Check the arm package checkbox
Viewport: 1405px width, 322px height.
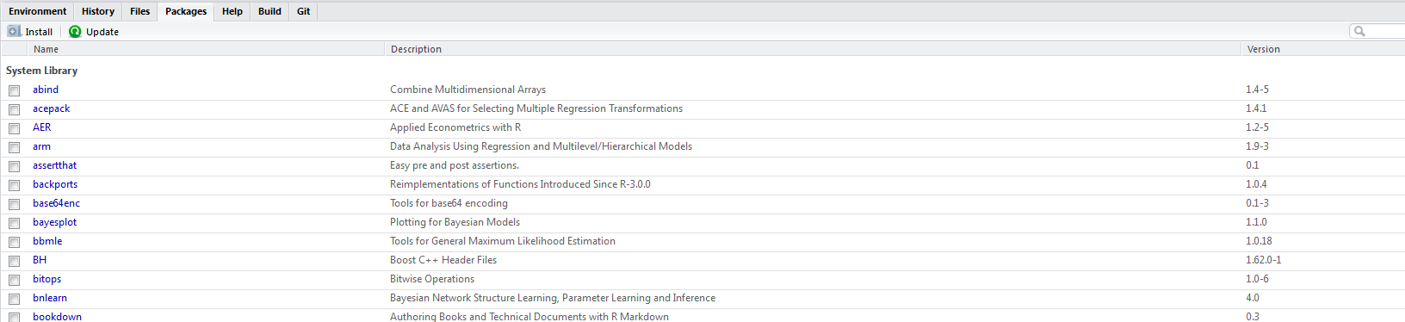pyautogui.click(x=14, y=147)
